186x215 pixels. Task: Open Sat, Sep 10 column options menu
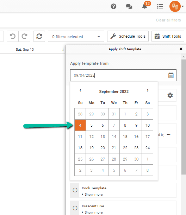tap(63, 49)
